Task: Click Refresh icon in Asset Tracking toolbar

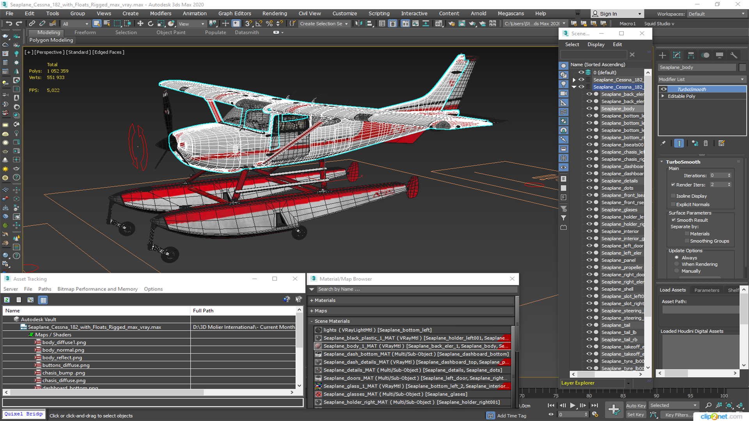Action: [x=7, y=300]
